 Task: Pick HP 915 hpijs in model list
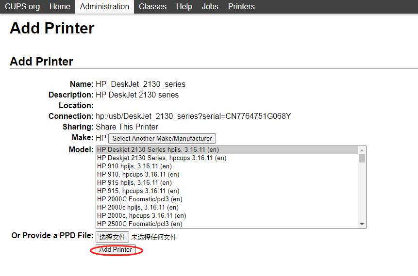tap(134, 183)
